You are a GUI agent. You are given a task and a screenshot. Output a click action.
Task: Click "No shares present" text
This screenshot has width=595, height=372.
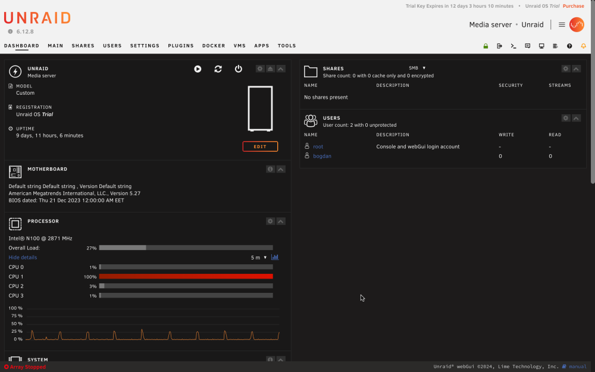[x=326, y=97]
